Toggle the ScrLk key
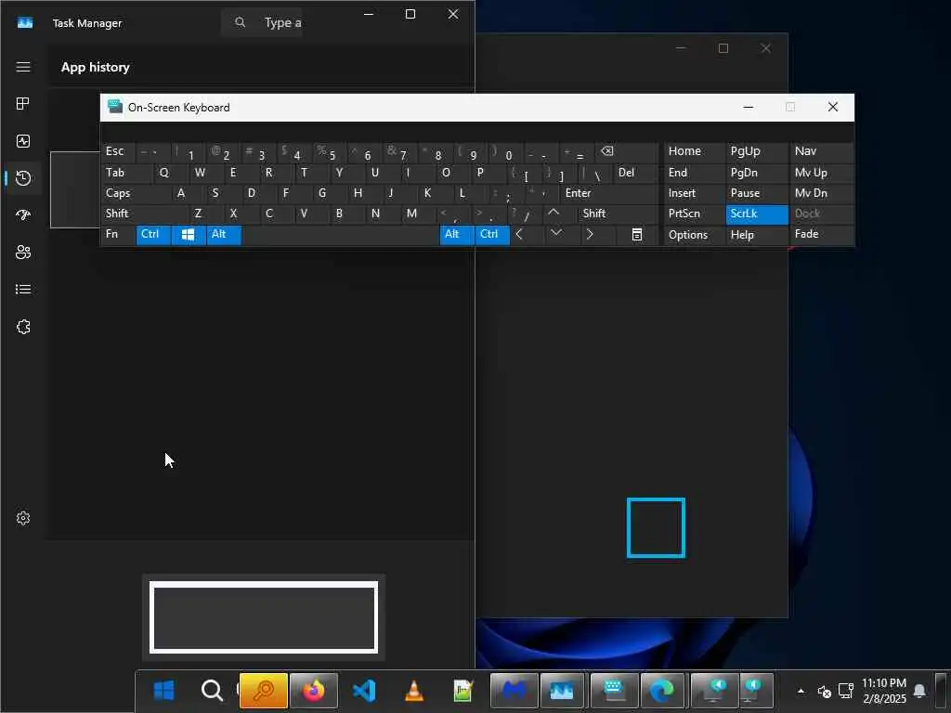 tap(757, 214)
